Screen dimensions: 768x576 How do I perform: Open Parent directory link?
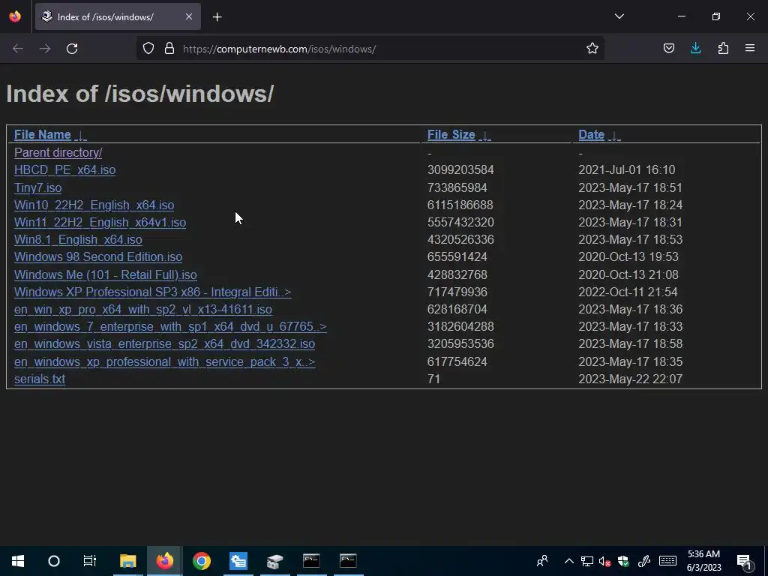pos(58,152)
